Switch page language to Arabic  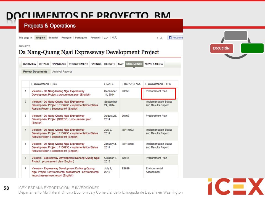tap(106, 38)
